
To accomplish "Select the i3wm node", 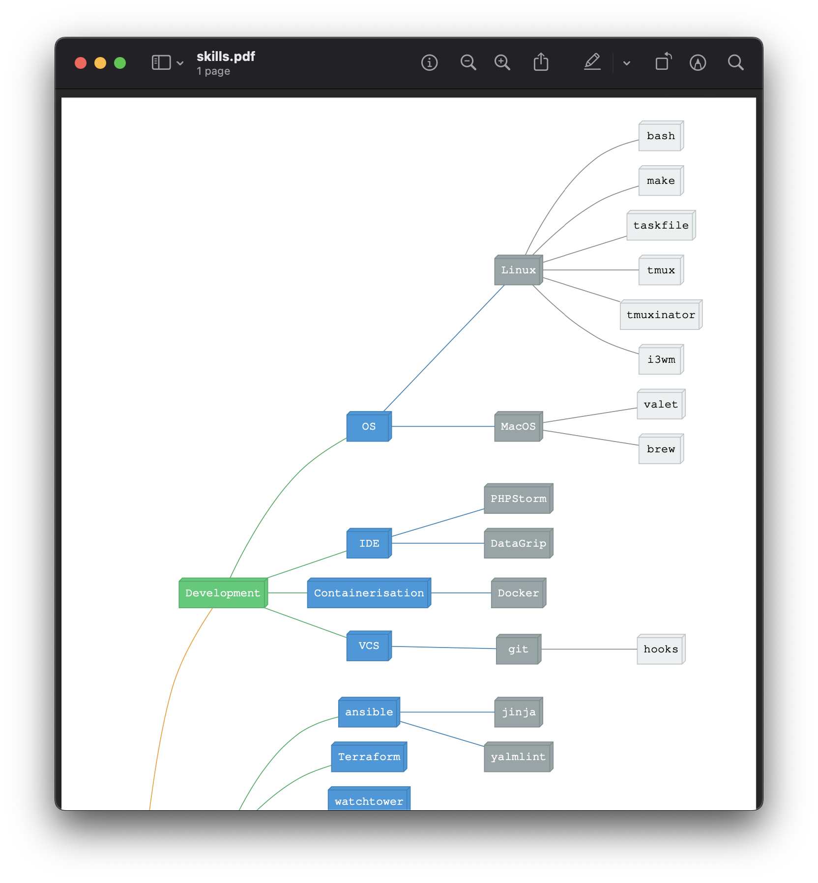I will pos(661,359).
